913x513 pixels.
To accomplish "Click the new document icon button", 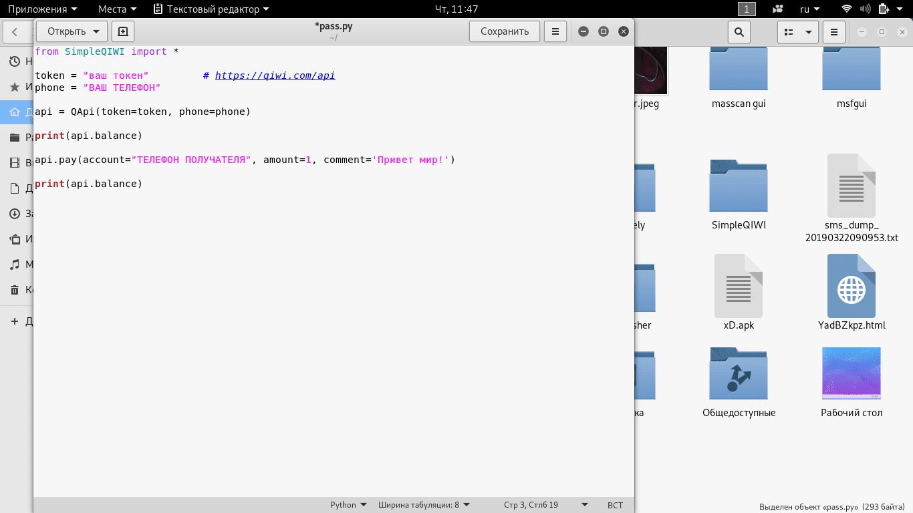I will (123, 31).
